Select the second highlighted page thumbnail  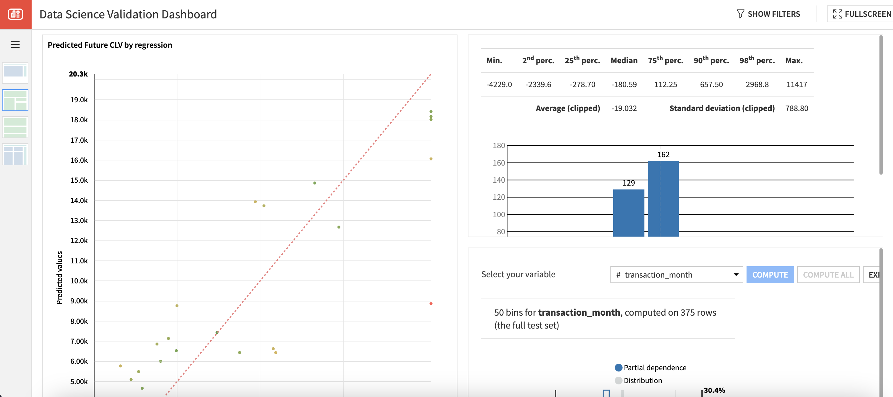[15, 100]
